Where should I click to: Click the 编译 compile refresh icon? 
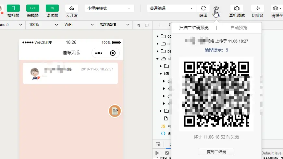203,8
